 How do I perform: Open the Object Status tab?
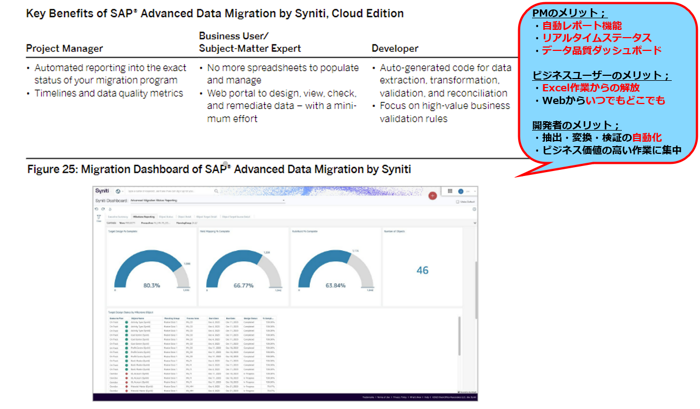(x=166, y=217)
